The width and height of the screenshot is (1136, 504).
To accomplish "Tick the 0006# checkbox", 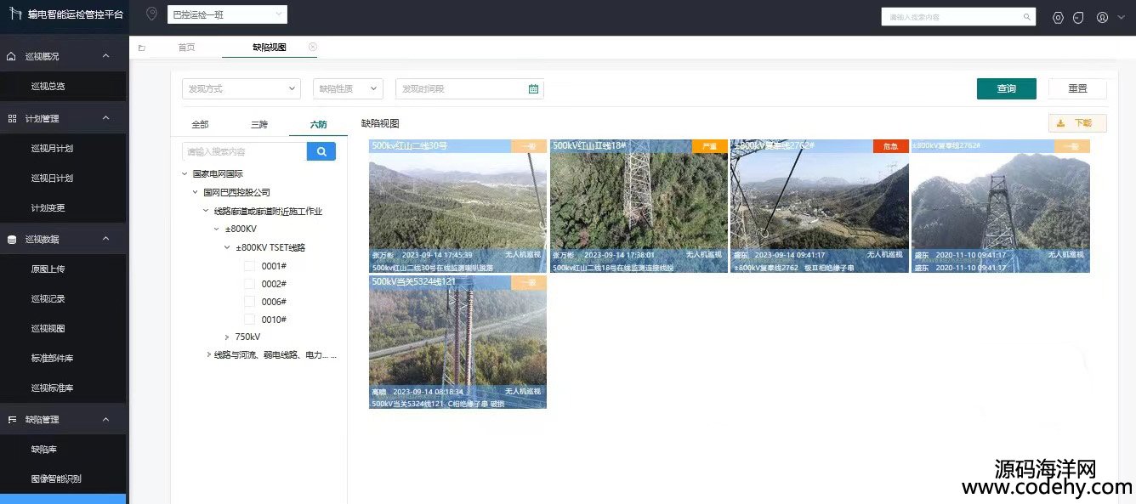I will click(x=249, y=302).
